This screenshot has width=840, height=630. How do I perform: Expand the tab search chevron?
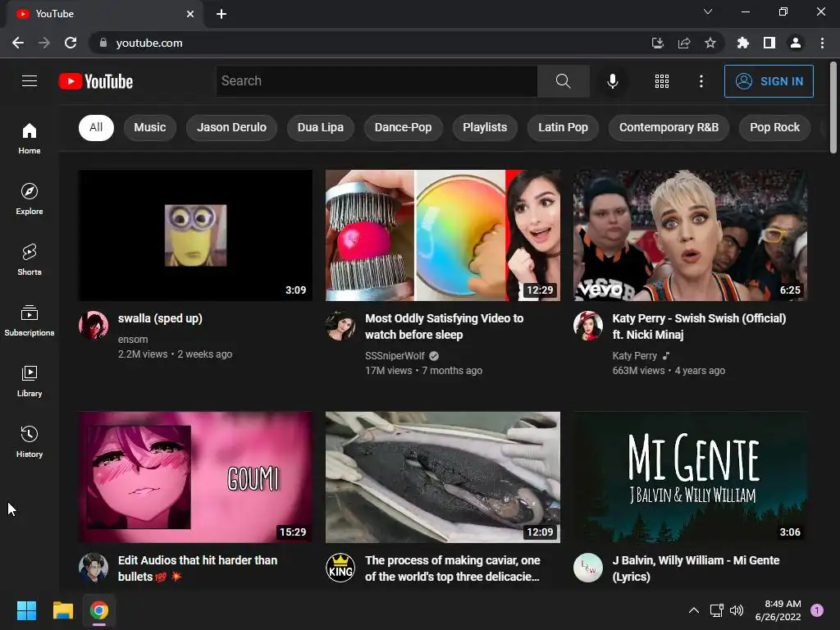(x=708, y=11)
